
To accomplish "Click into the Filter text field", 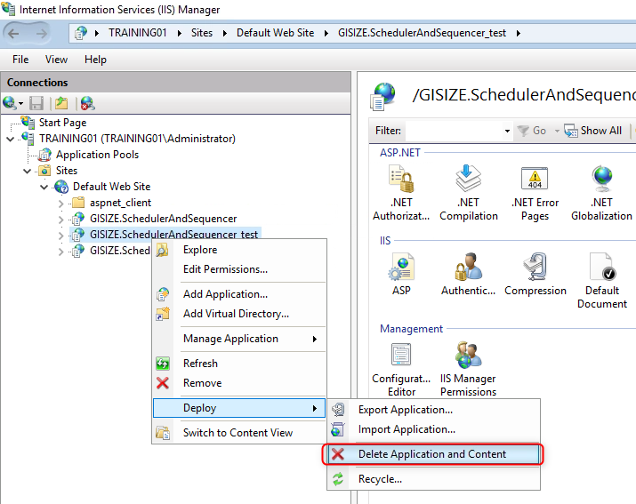I will point(455,131).
